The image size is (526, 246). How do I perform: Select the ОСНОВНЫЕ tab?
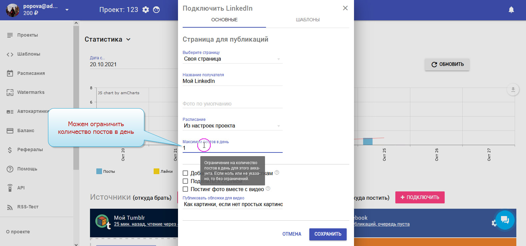pos(224,20)
